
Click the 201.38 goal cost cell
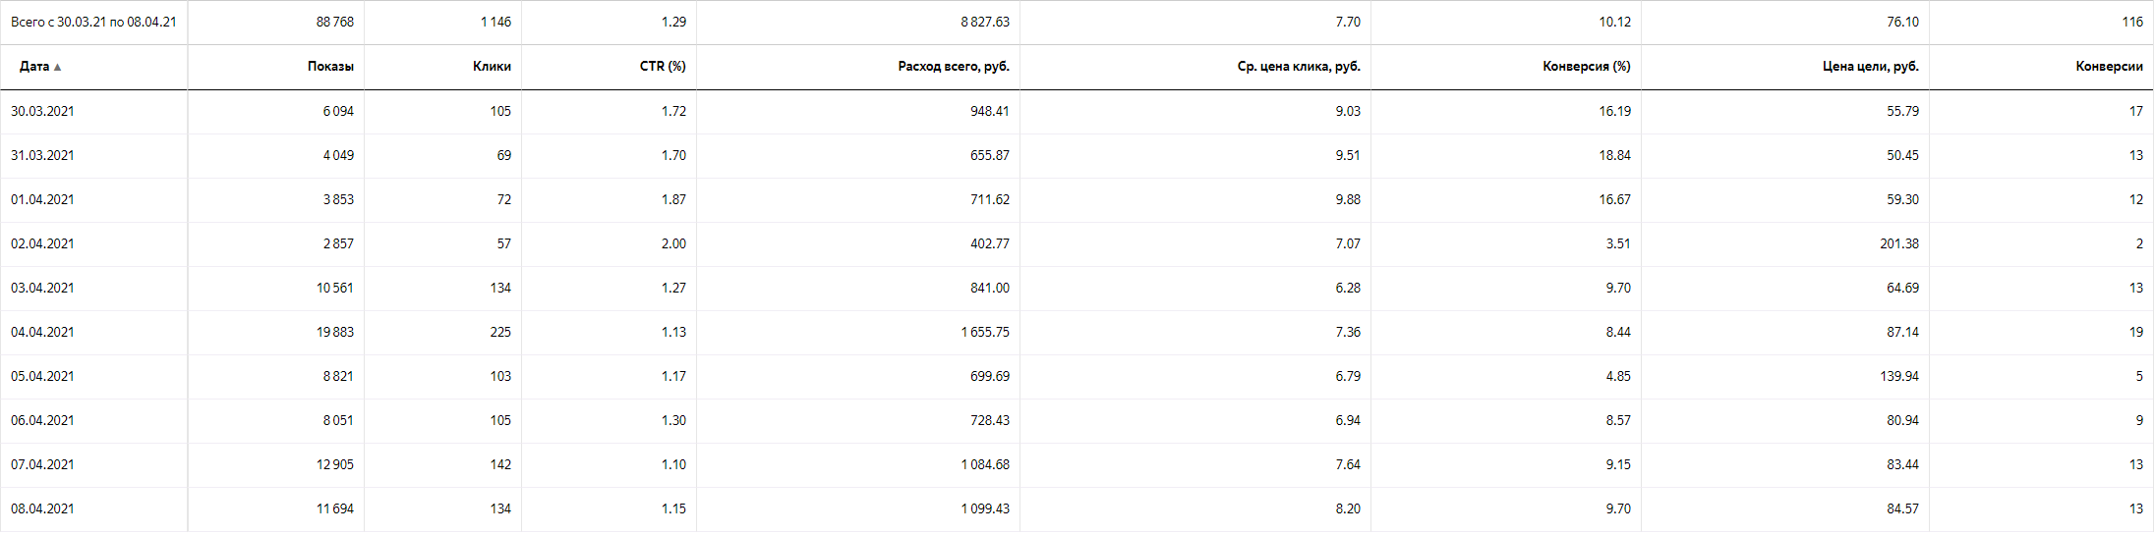tap(1899, 243)
